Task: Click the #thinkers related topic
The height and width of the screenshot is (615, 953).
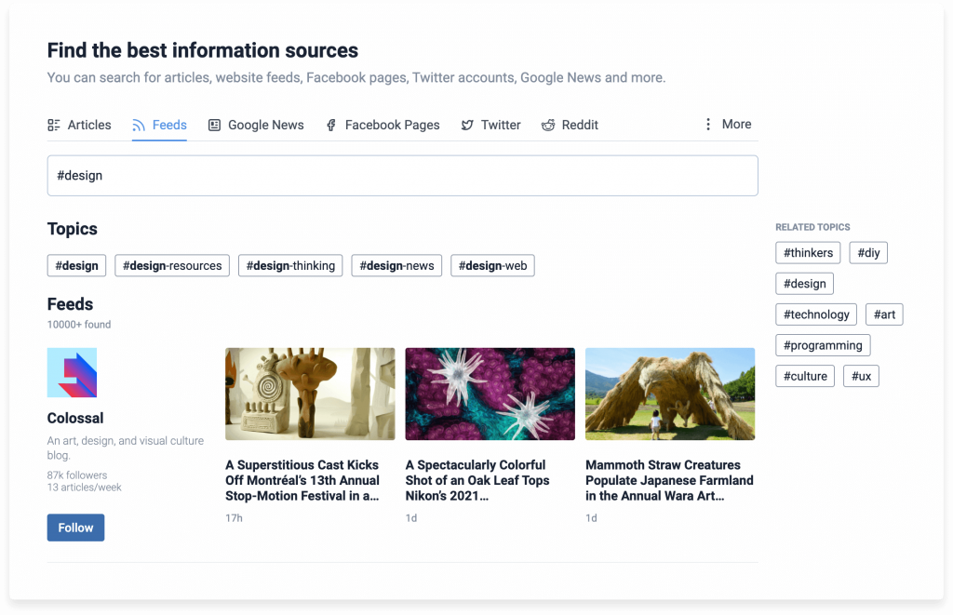Action: tap(808, 252)
